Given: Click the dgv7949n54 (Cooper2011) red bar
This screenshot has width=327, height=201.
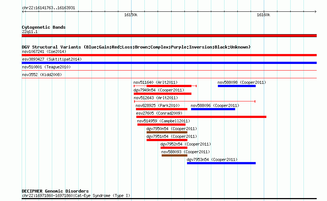Looking at the screenshot, I should [162, 94].
